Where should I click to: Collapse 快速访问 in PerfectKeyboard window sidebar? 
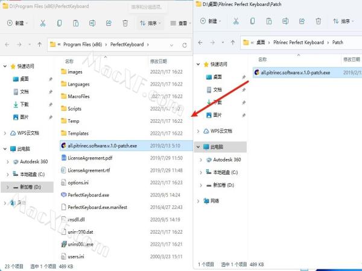point(5,66)
